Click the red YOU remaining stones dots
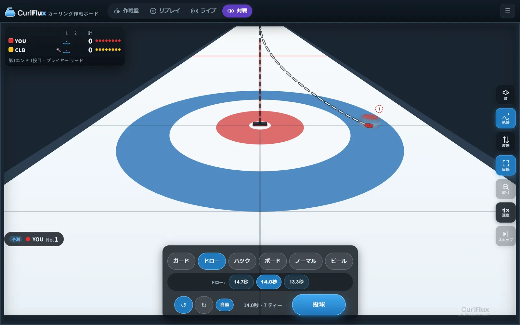Image resolution: width=520 pixels, height=325 pixels. pos(108,41)
